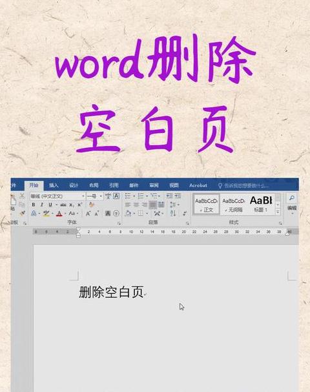Click the Bullets list icon
The width and height of the screenshot is (310, 392).
(x=128, y=196)
